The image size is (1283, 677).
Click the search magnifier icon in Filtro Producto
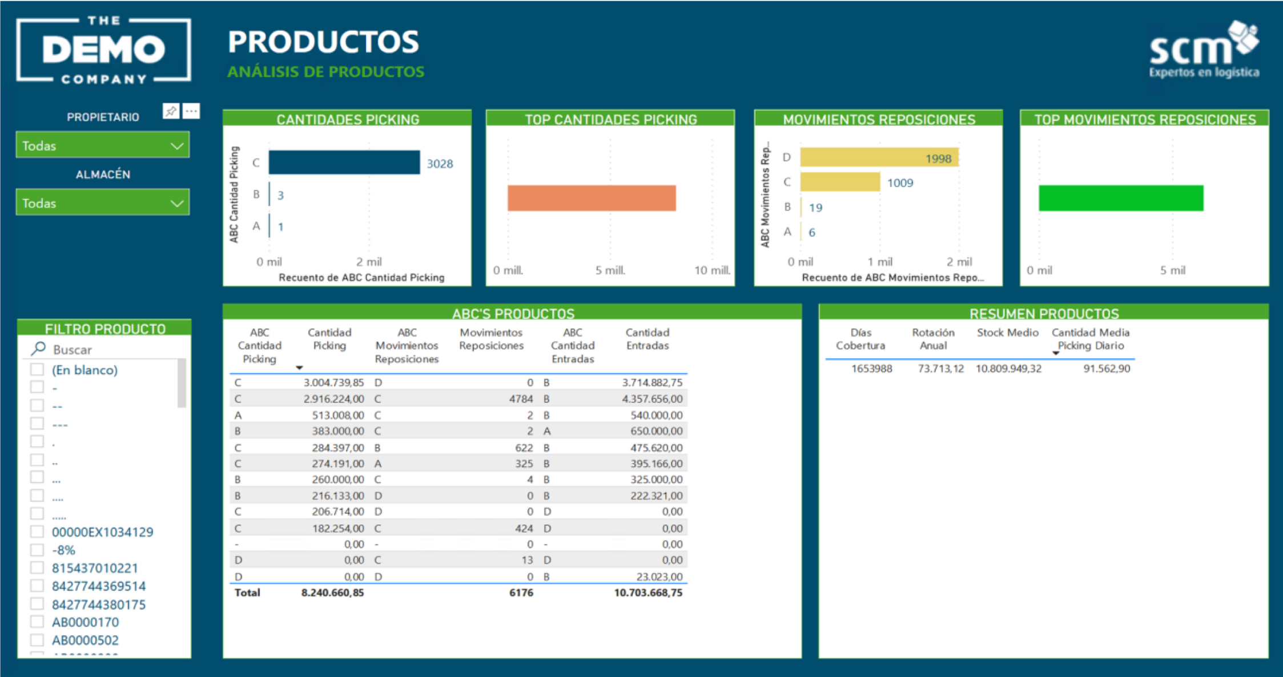[38, 348]
